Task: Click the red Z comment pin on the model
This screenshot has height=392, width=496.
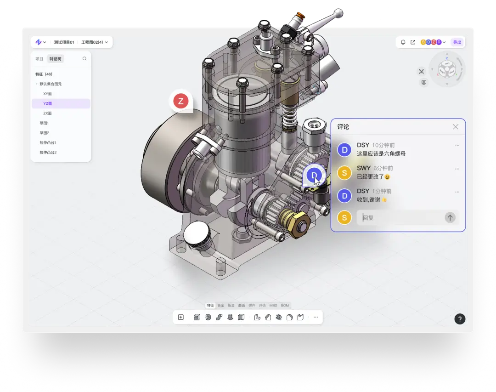Action: pyautogui.click(x=180, y=101)
